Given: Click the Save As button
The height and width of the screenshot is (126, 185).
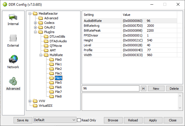Looking at the screenshot, I should 23,120.
